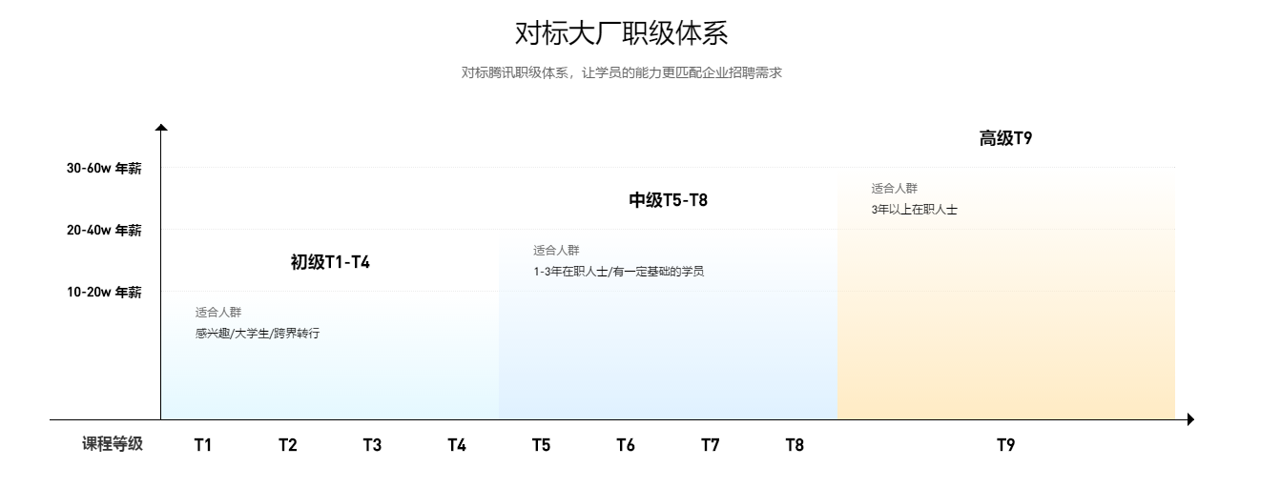Click the upward arrow atop vertical axis
The width and height of the screenshot is (1281, 488).
[161, 128]
